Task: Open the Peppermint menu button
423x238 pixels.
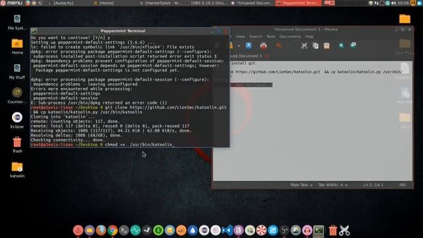Action: pyautogui.click(x=11, y=3)
